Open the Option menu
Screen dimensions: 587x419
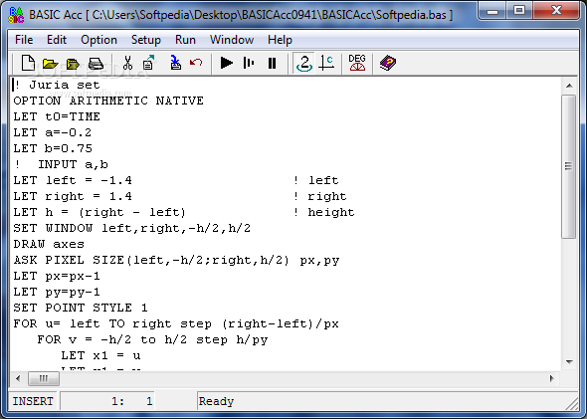(98, 40)
